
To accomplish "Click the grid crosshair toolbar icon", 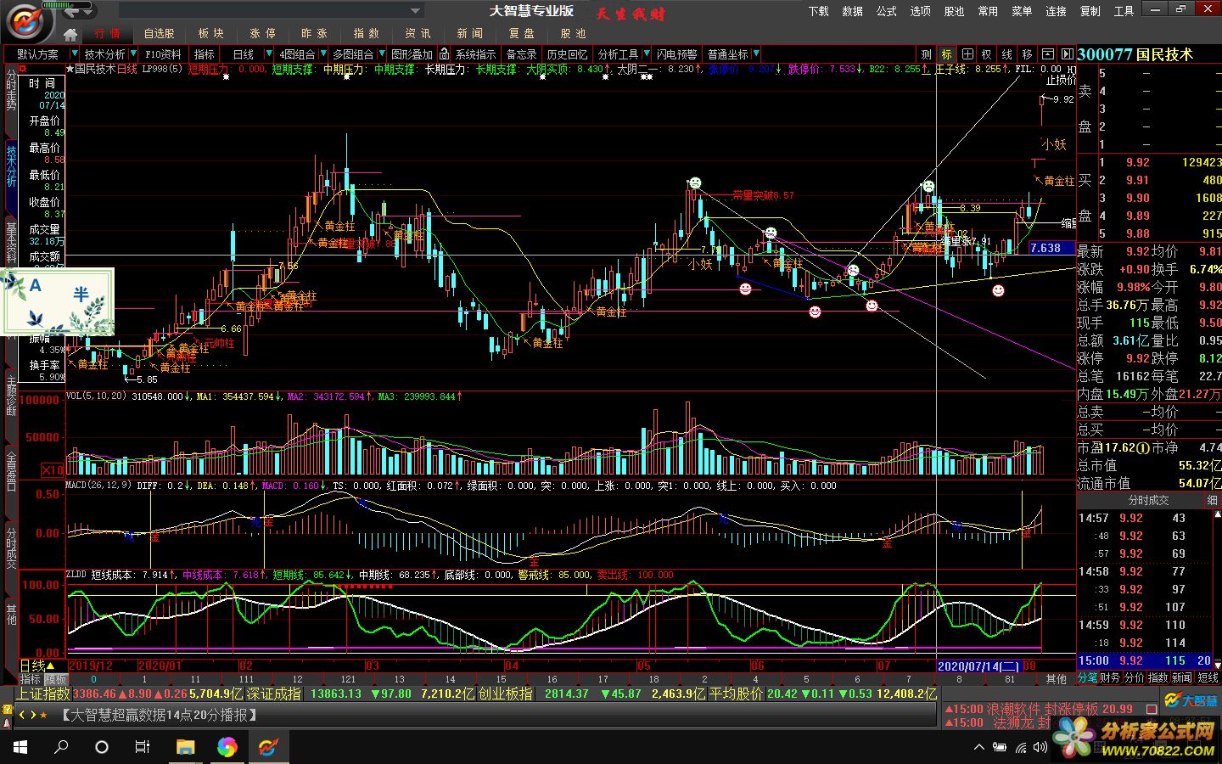I will click(x=967, y=53).
